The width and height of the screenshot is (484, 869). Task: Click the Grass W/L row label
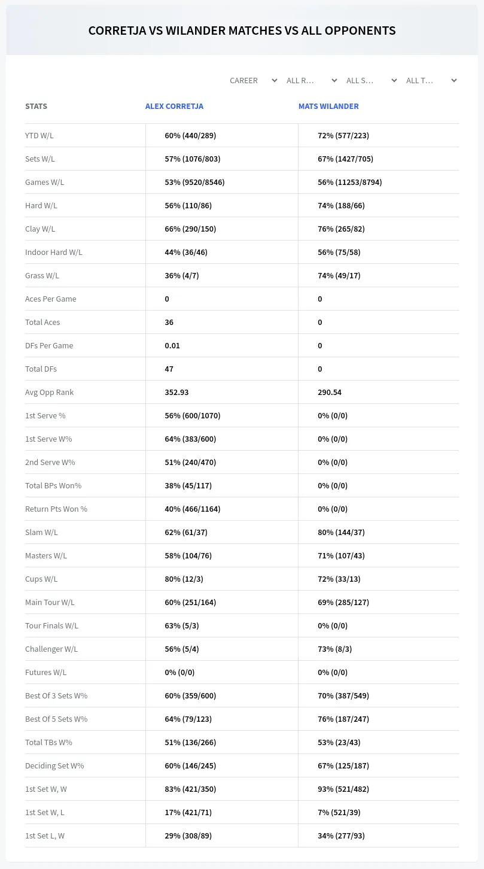(x=42, y=275)
